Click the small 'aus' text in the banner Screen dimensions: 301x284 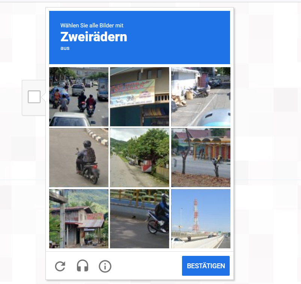pyautogui.click(x=65, y=48)
